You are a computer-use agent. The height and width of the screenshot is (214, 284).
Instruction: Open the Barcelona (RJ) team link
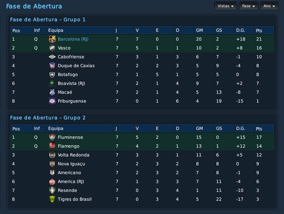click(x=73, y=39)
